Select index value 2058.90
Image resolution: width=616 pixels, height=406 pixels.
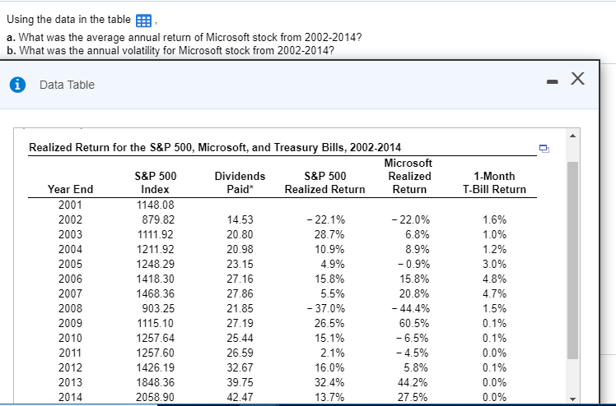[155, 397]
